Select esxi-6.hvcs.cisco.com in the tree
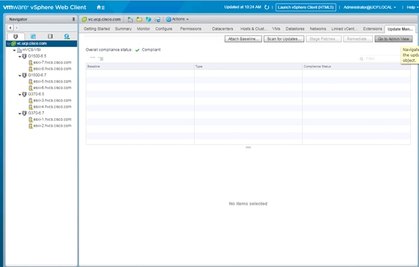Image resolution: width=419 pixels, height=267 pixels. click(x=52, y=88)
